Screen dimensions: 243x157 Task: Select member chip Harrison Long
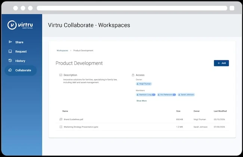pos(146,94)
